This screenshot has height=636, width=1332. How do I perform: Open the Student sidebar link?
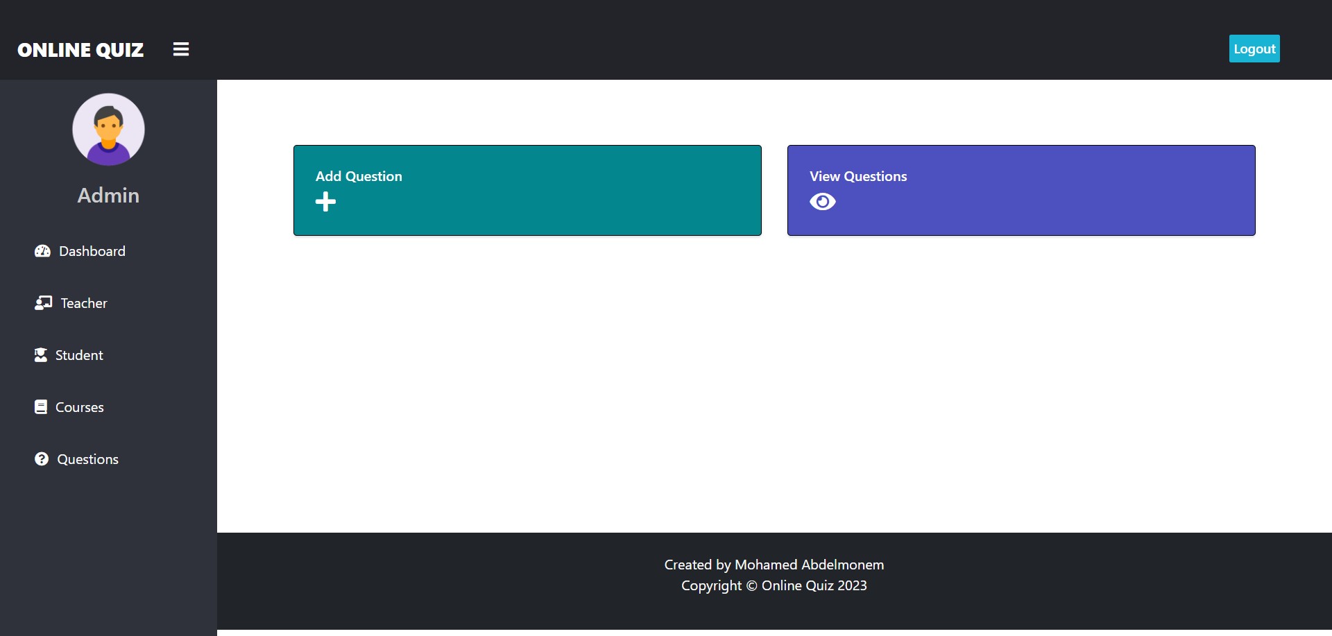pos(79,355)
